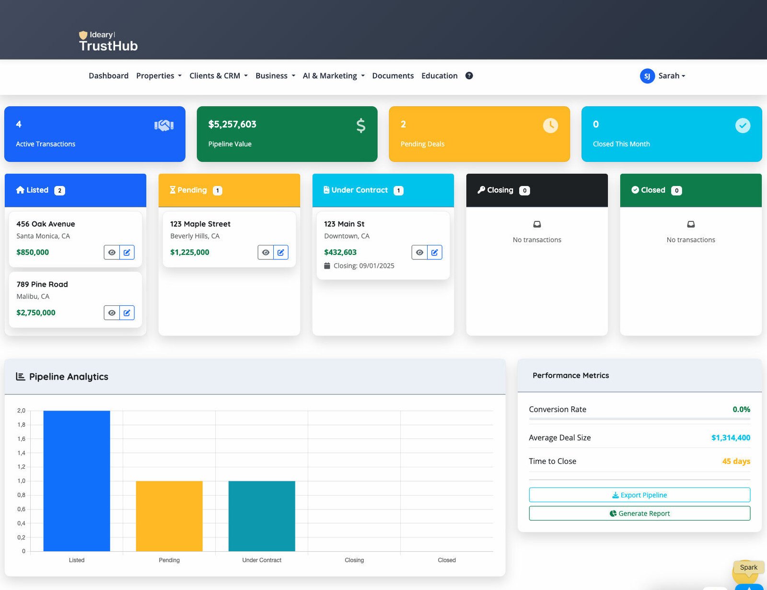Click contract document icon in Under Contract header
This screenshot has height=590, width=767.
click(326, 190)
